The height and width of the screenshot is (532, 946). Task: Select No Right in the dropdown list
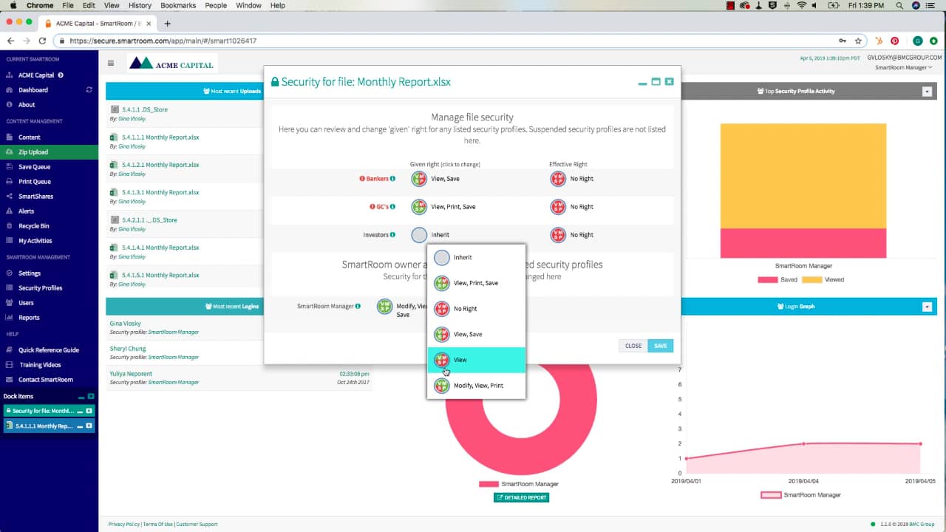(477, 309)
